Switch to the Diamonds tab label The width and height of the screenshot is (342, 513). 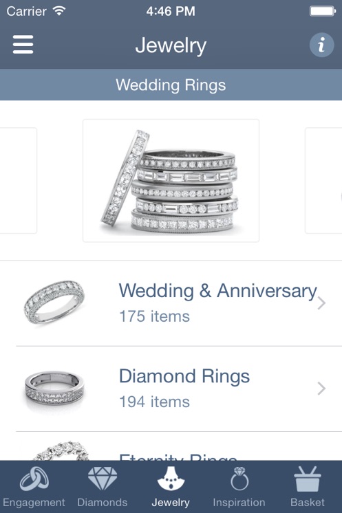point(103,502)
